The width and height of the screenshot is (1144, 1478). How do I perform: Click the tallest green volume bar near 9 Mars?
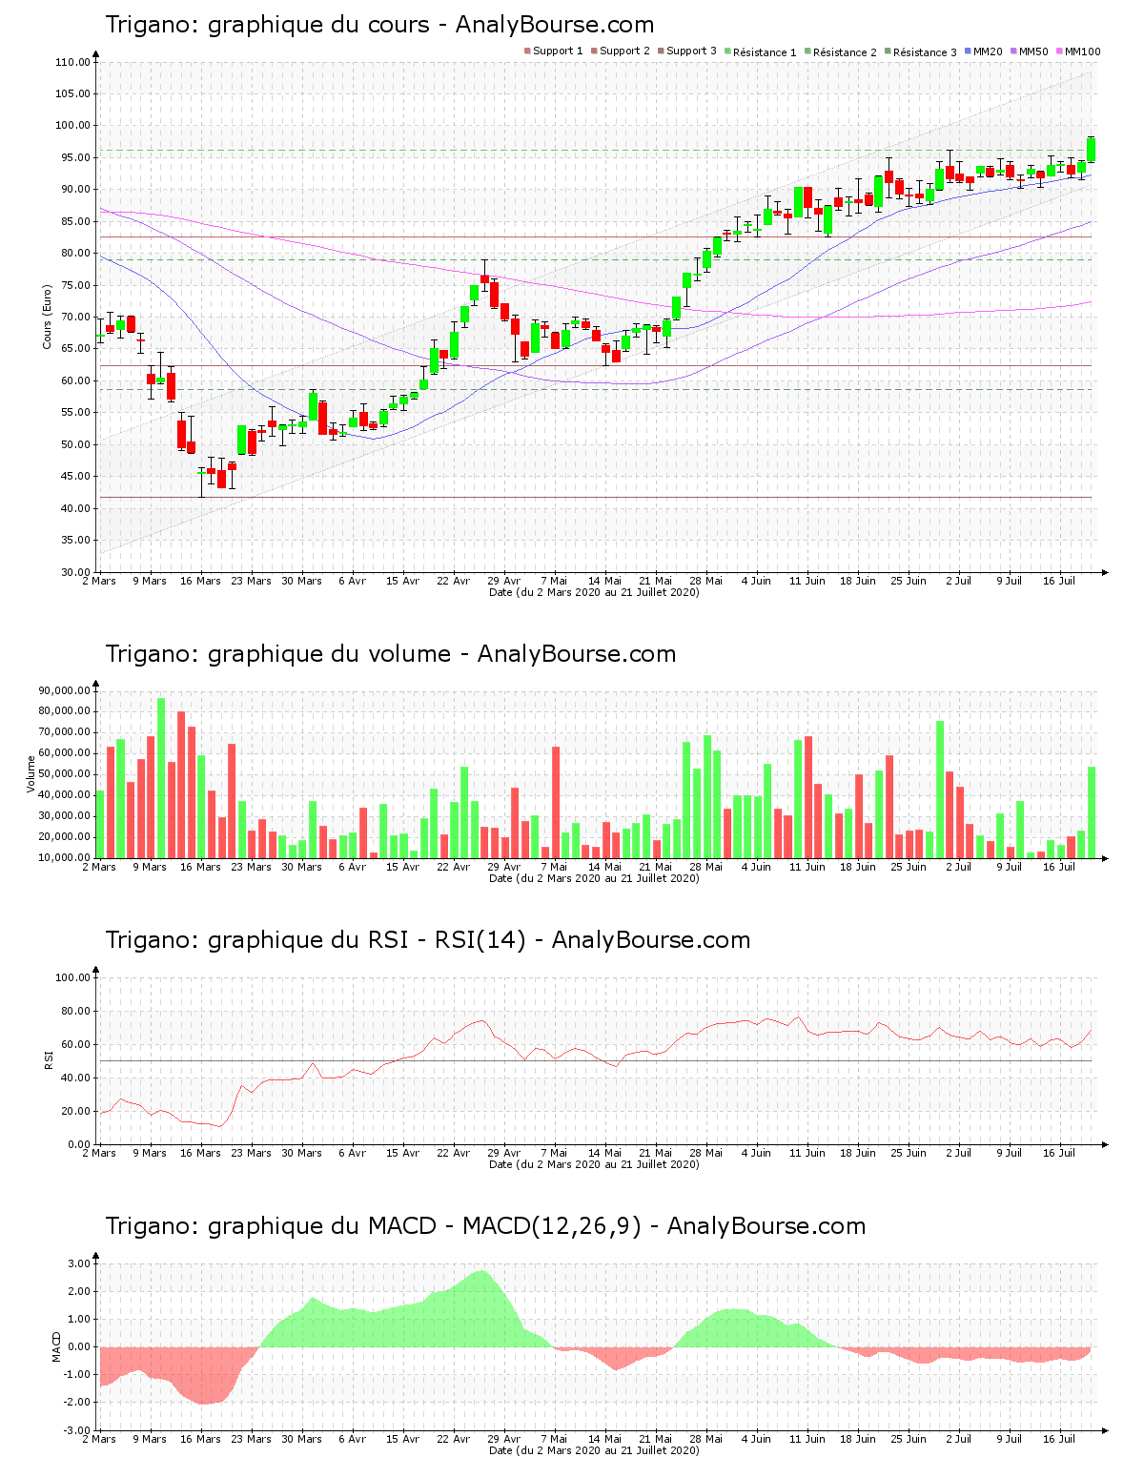pyautogui.click(x=161, y=778)
